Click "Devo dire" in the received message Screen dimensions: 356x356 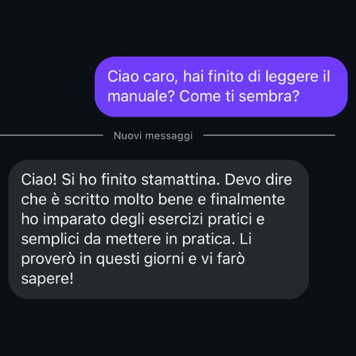(x=258, y=179)
